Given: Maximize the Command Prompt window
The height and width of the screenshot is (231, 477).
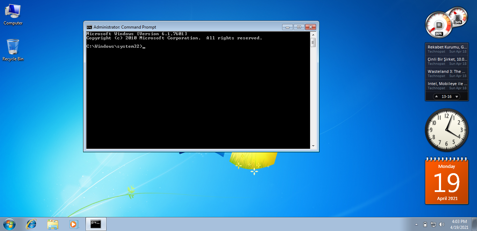Looking at the screenshot, I should (299, 27).
